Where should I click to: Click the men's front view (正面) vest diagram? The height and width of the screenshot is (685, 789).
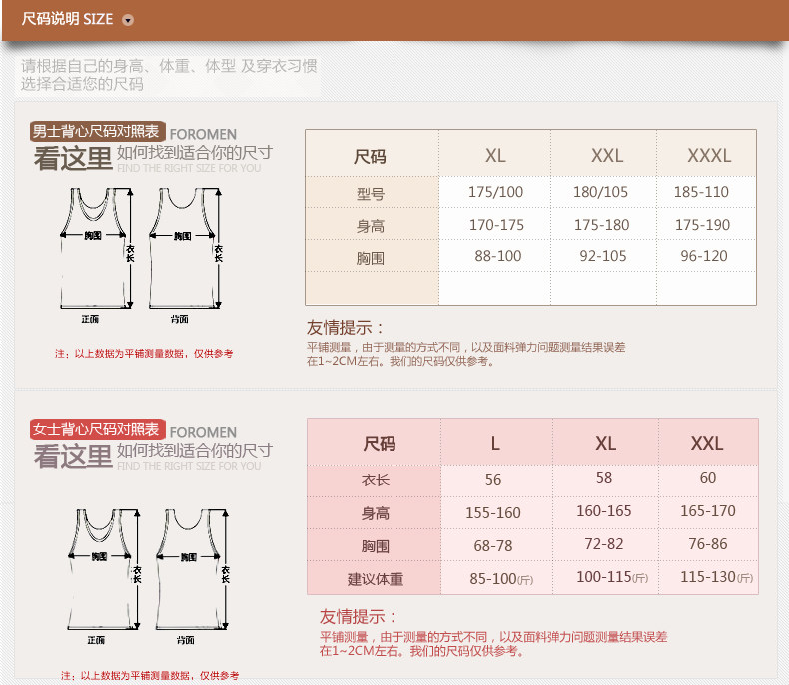[x=96, y=249]
